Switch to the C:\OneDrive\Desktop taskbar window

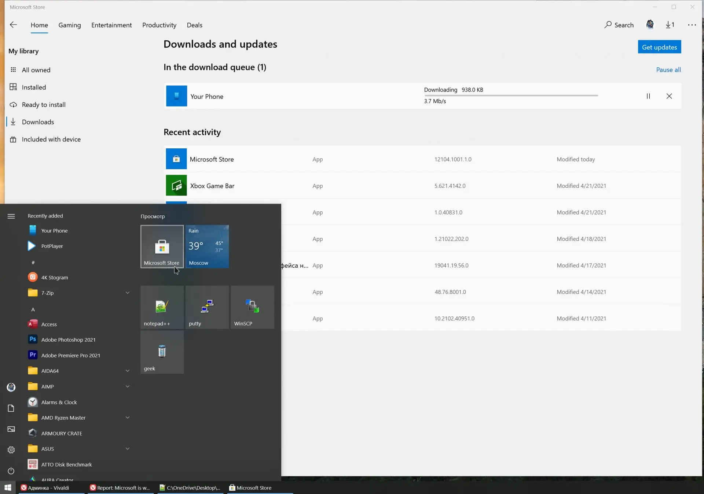point(191,488)
